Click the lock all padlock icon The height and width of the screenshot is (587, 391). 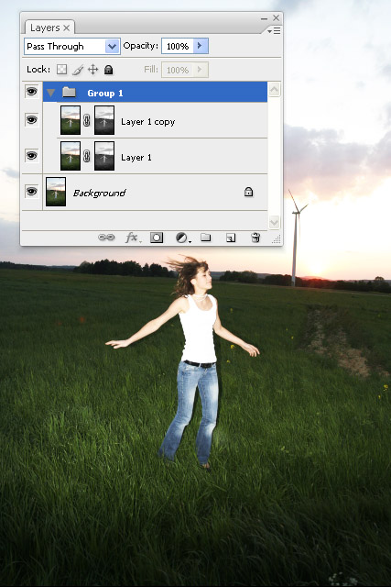pyautogui.click(x=108, y=70)
